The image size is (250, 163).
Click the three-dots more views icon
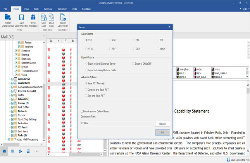click(36, 151)
